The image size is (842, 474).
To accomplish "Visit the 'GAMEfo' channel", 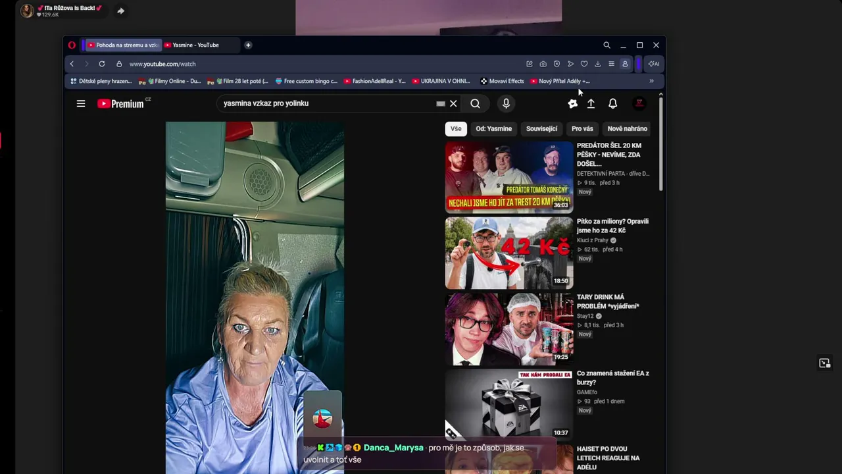I will (587, 392).
